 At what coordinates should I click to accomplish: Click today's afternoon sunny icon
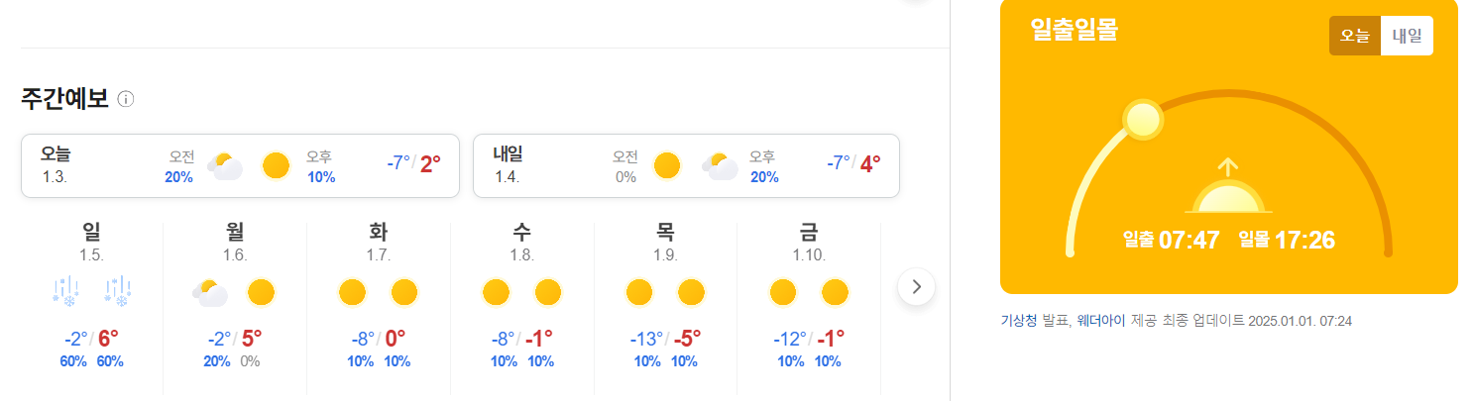coord(276,165)
